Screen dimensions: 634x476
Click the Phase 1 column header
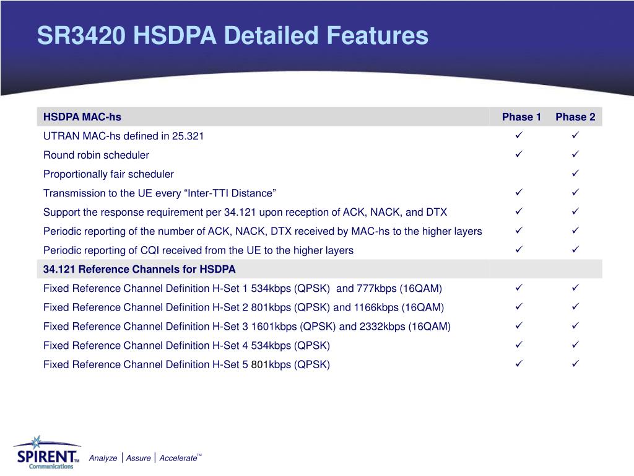coord(521,117)
